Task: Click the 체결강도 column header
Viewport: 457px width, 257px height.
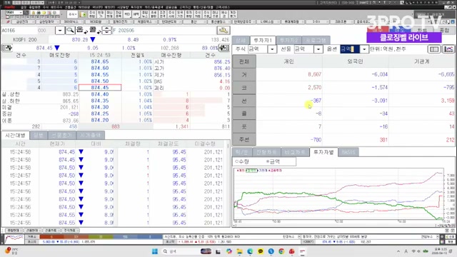Action: click(x=168, y=143)
